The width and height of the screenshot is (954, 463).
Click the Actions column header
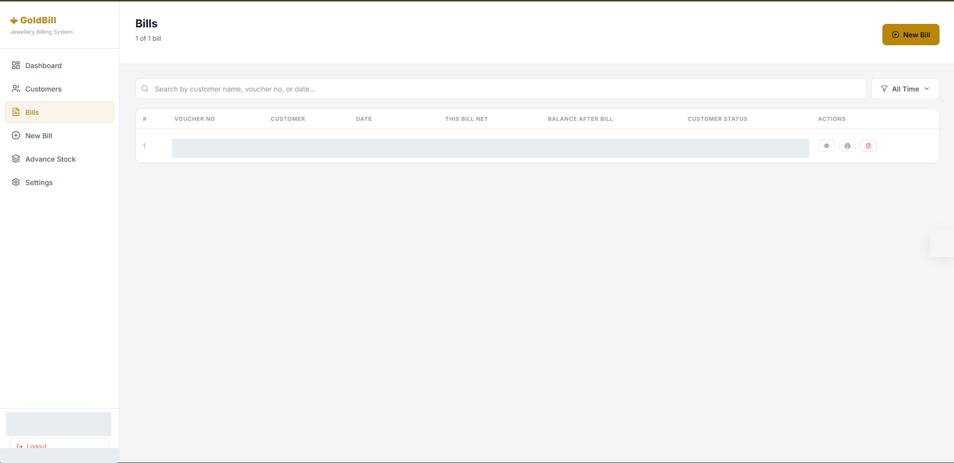tap(832, 119)
